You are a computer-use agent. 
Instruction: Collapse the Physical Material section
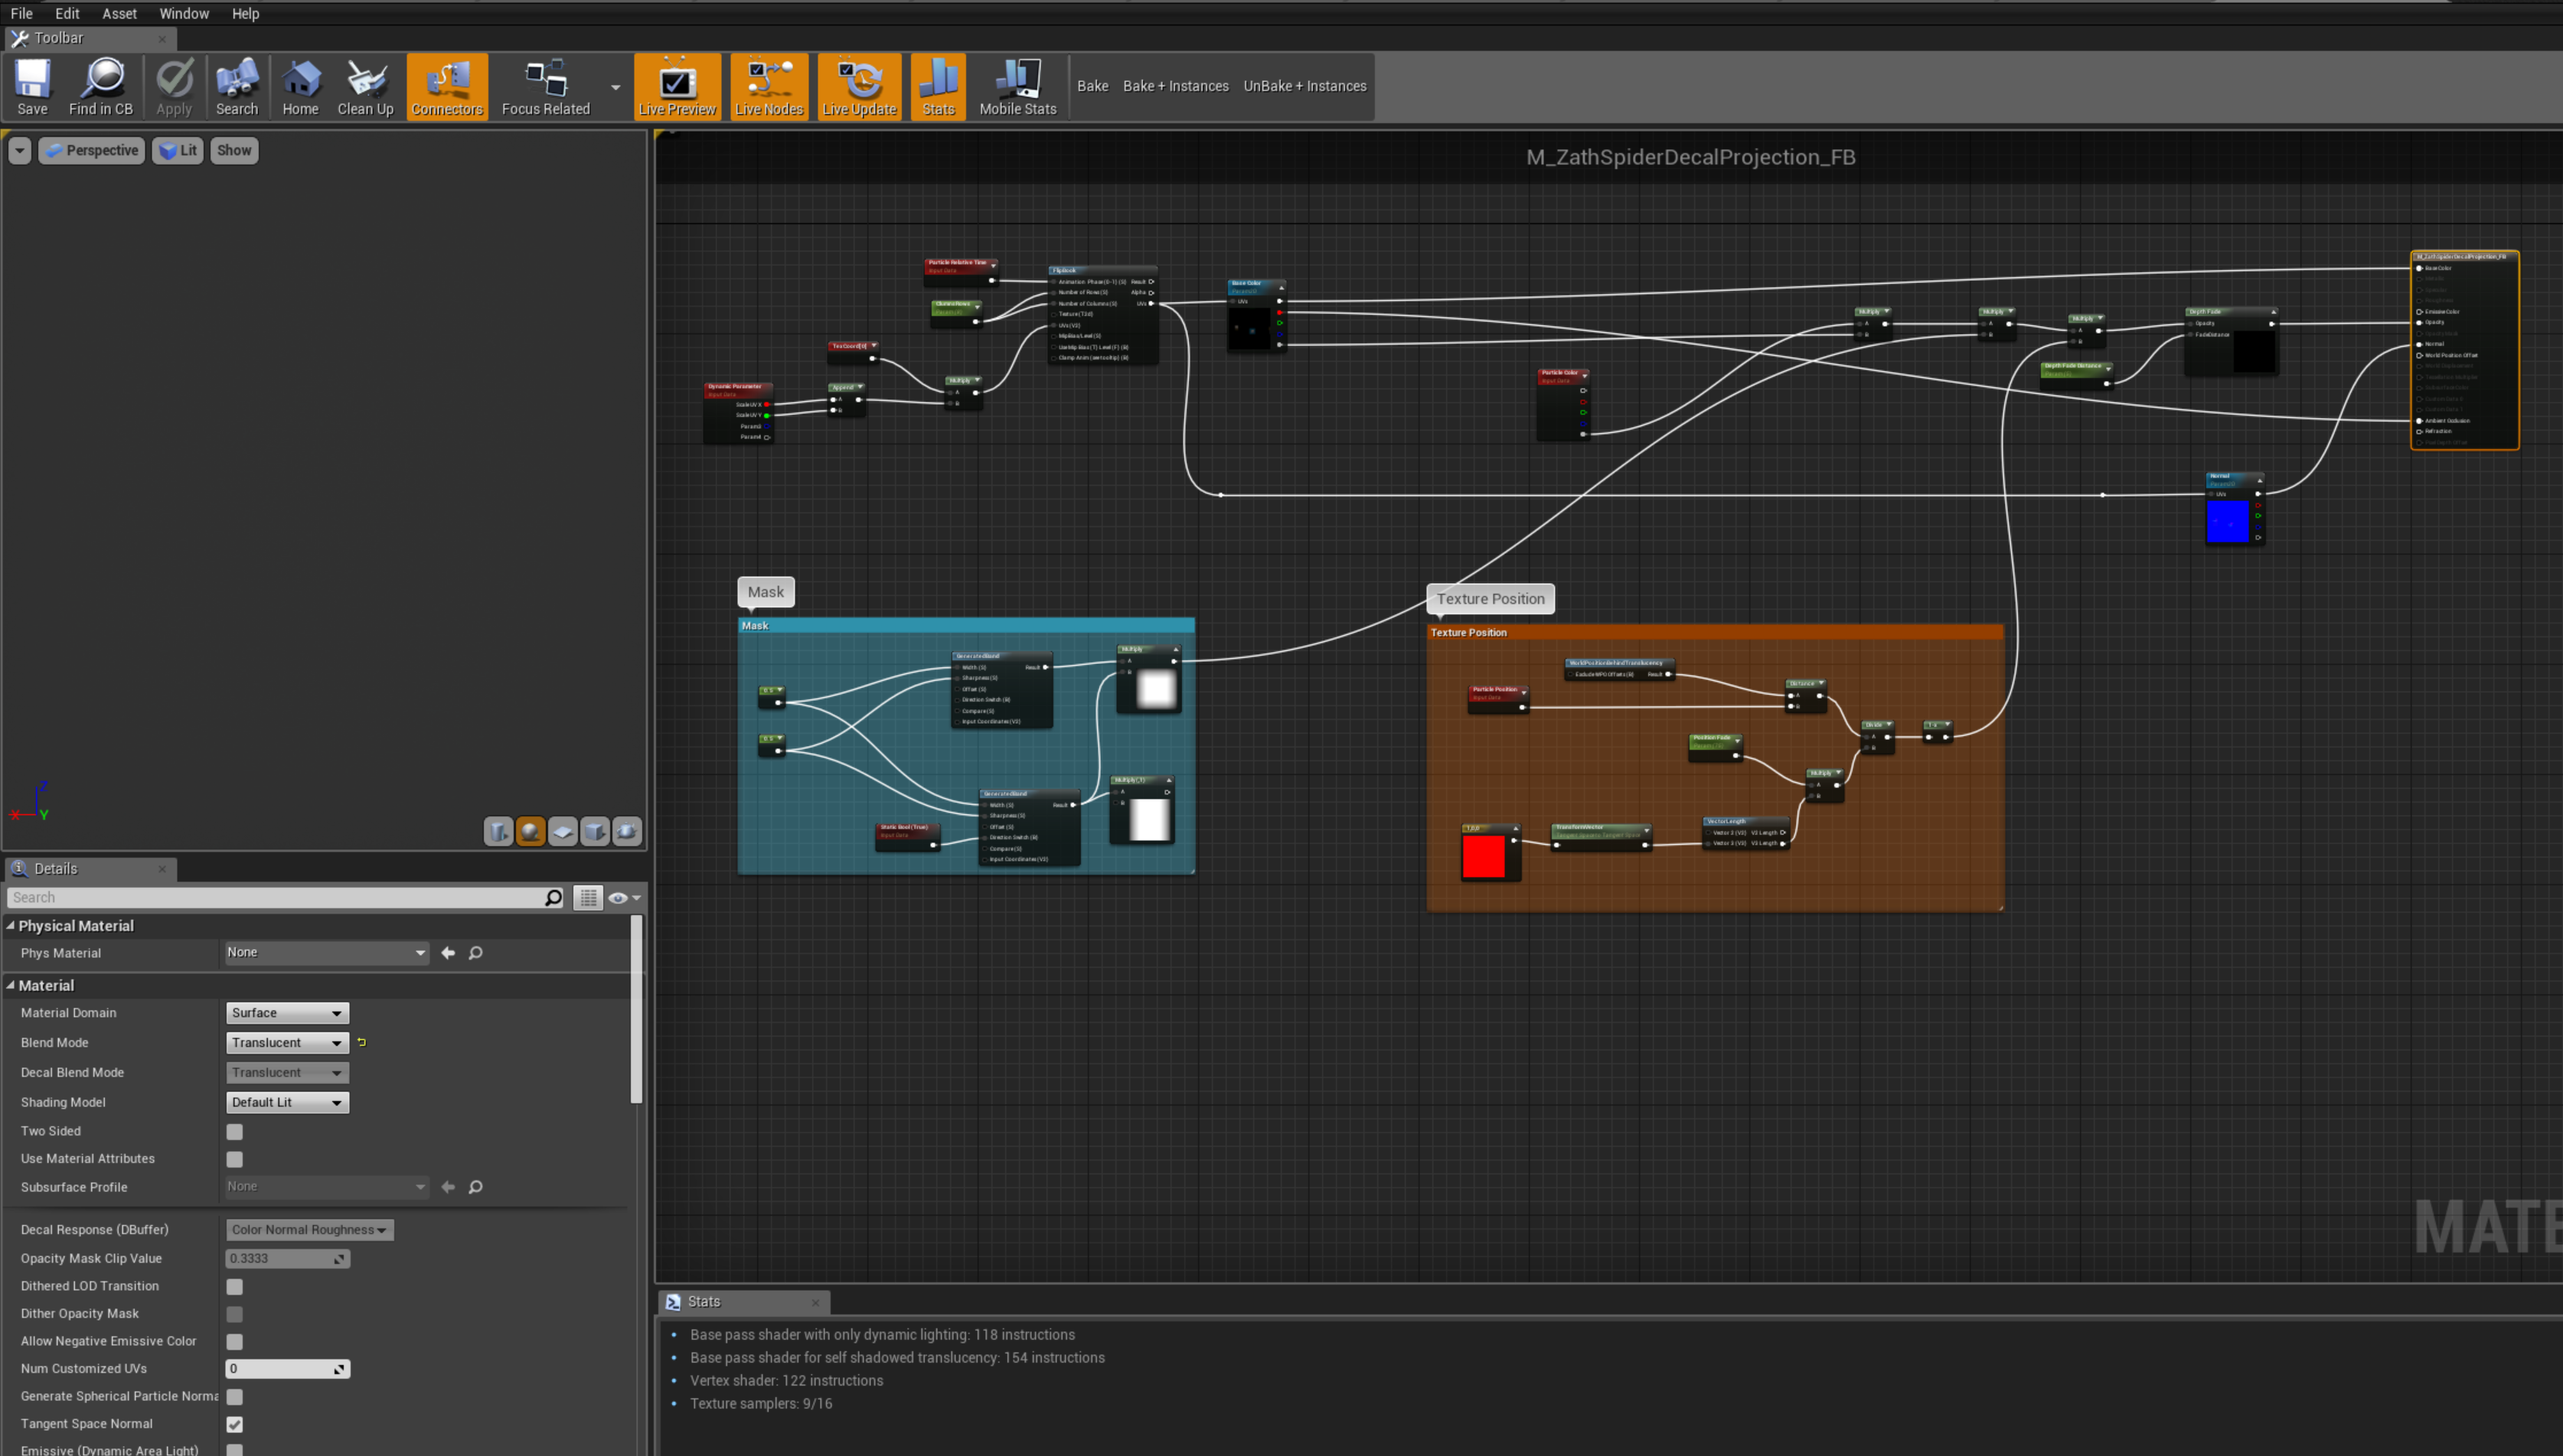pyautogui.click(x=11, y=926)
